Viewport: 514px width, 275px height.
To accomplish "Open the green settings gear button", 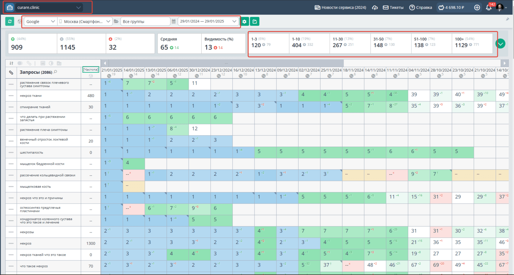I will pos(244,21).
